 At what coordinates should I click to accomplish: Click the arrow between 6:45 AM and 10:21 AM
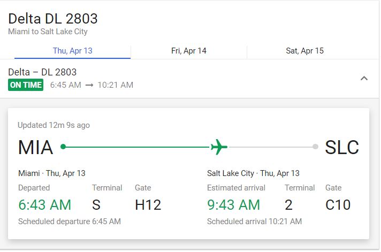89,85
